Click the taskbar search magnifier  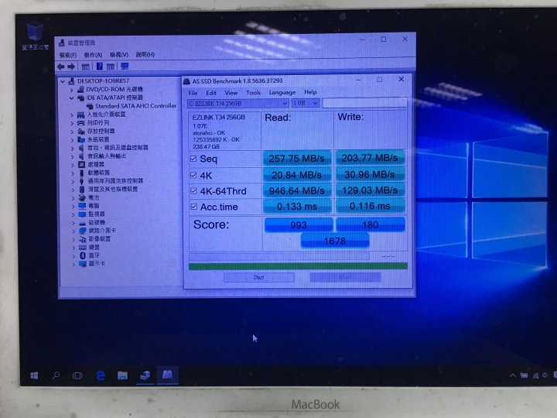(56, 375)
